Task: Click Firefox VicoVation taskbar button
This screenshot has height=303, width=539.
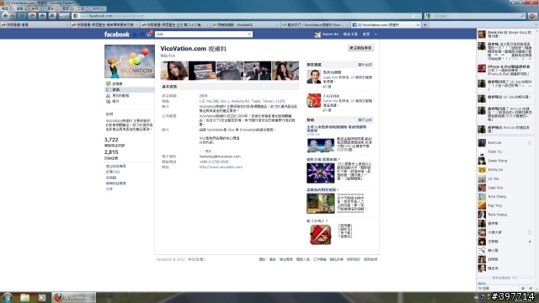Action: click(x=73, y=297)
